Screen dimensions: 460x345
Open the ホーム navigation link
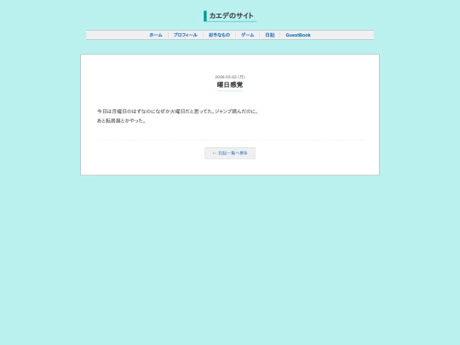click(156, 35)
